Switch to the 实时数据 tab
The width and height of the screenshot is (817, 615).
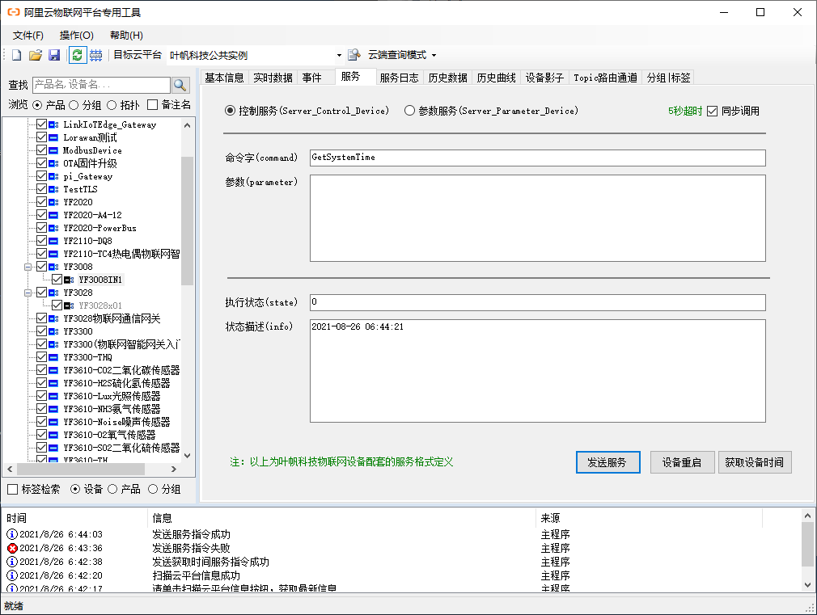tap(273, 78)
